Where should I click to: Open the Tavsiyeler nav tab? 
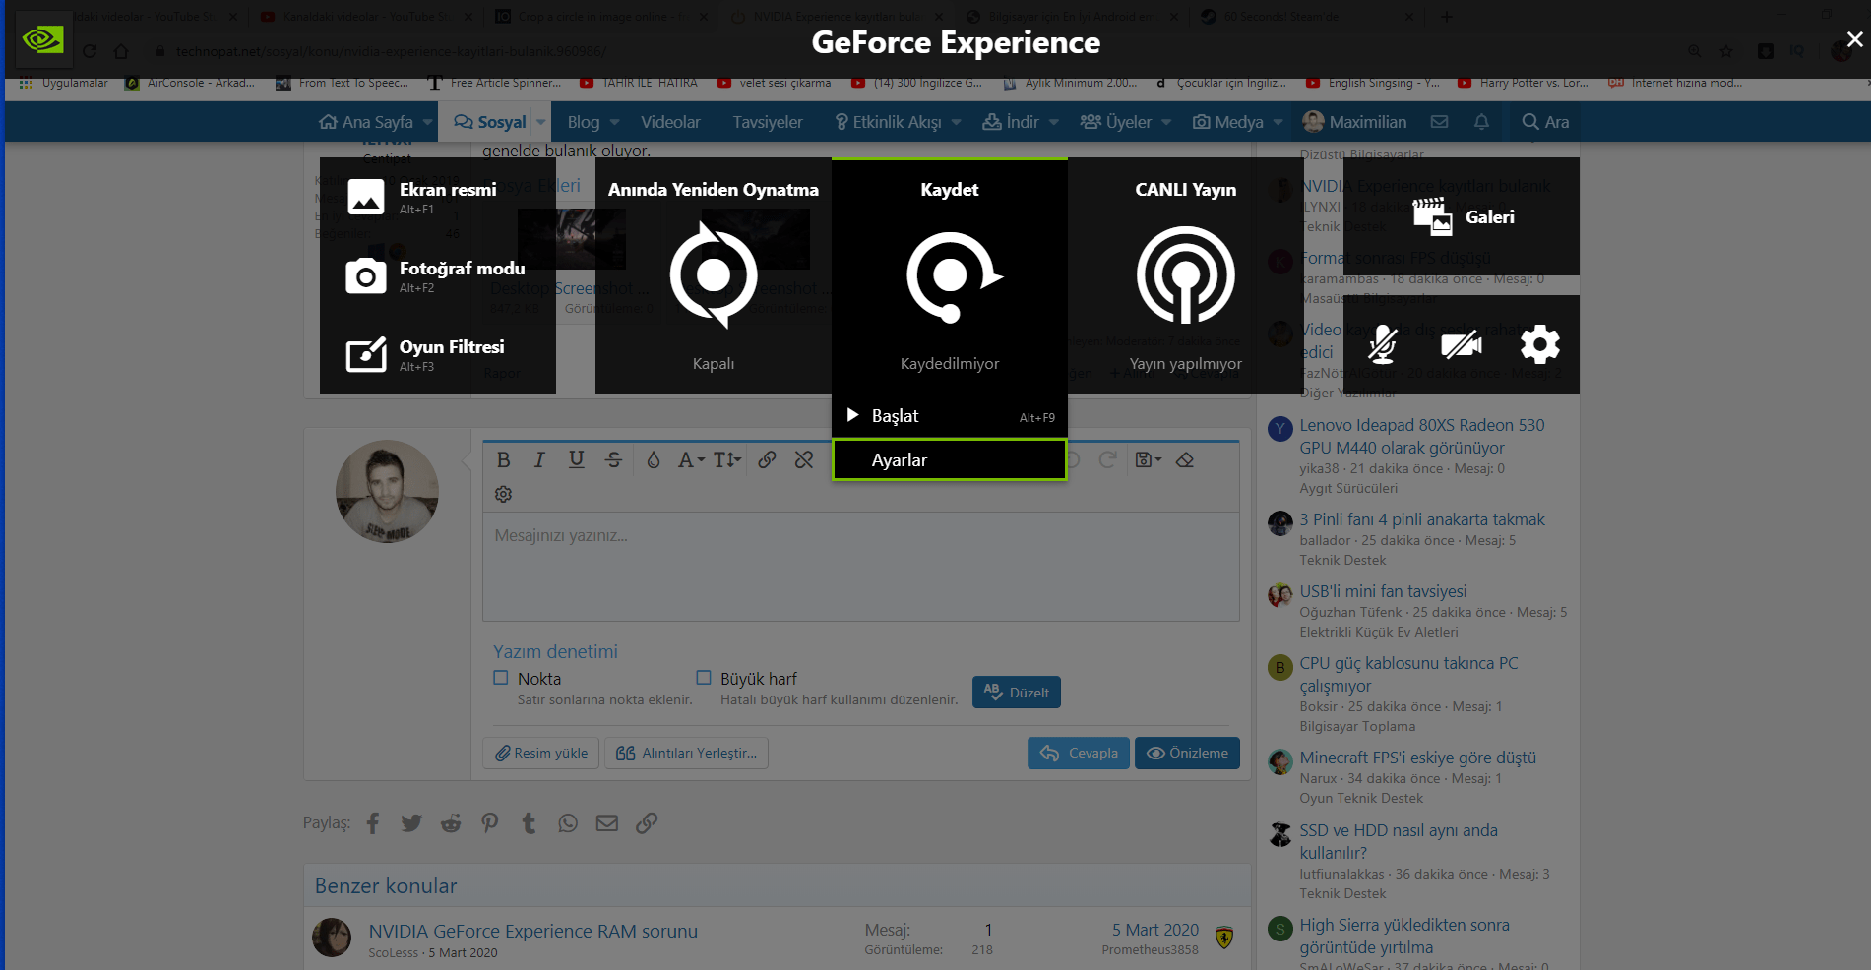point(768,122)
